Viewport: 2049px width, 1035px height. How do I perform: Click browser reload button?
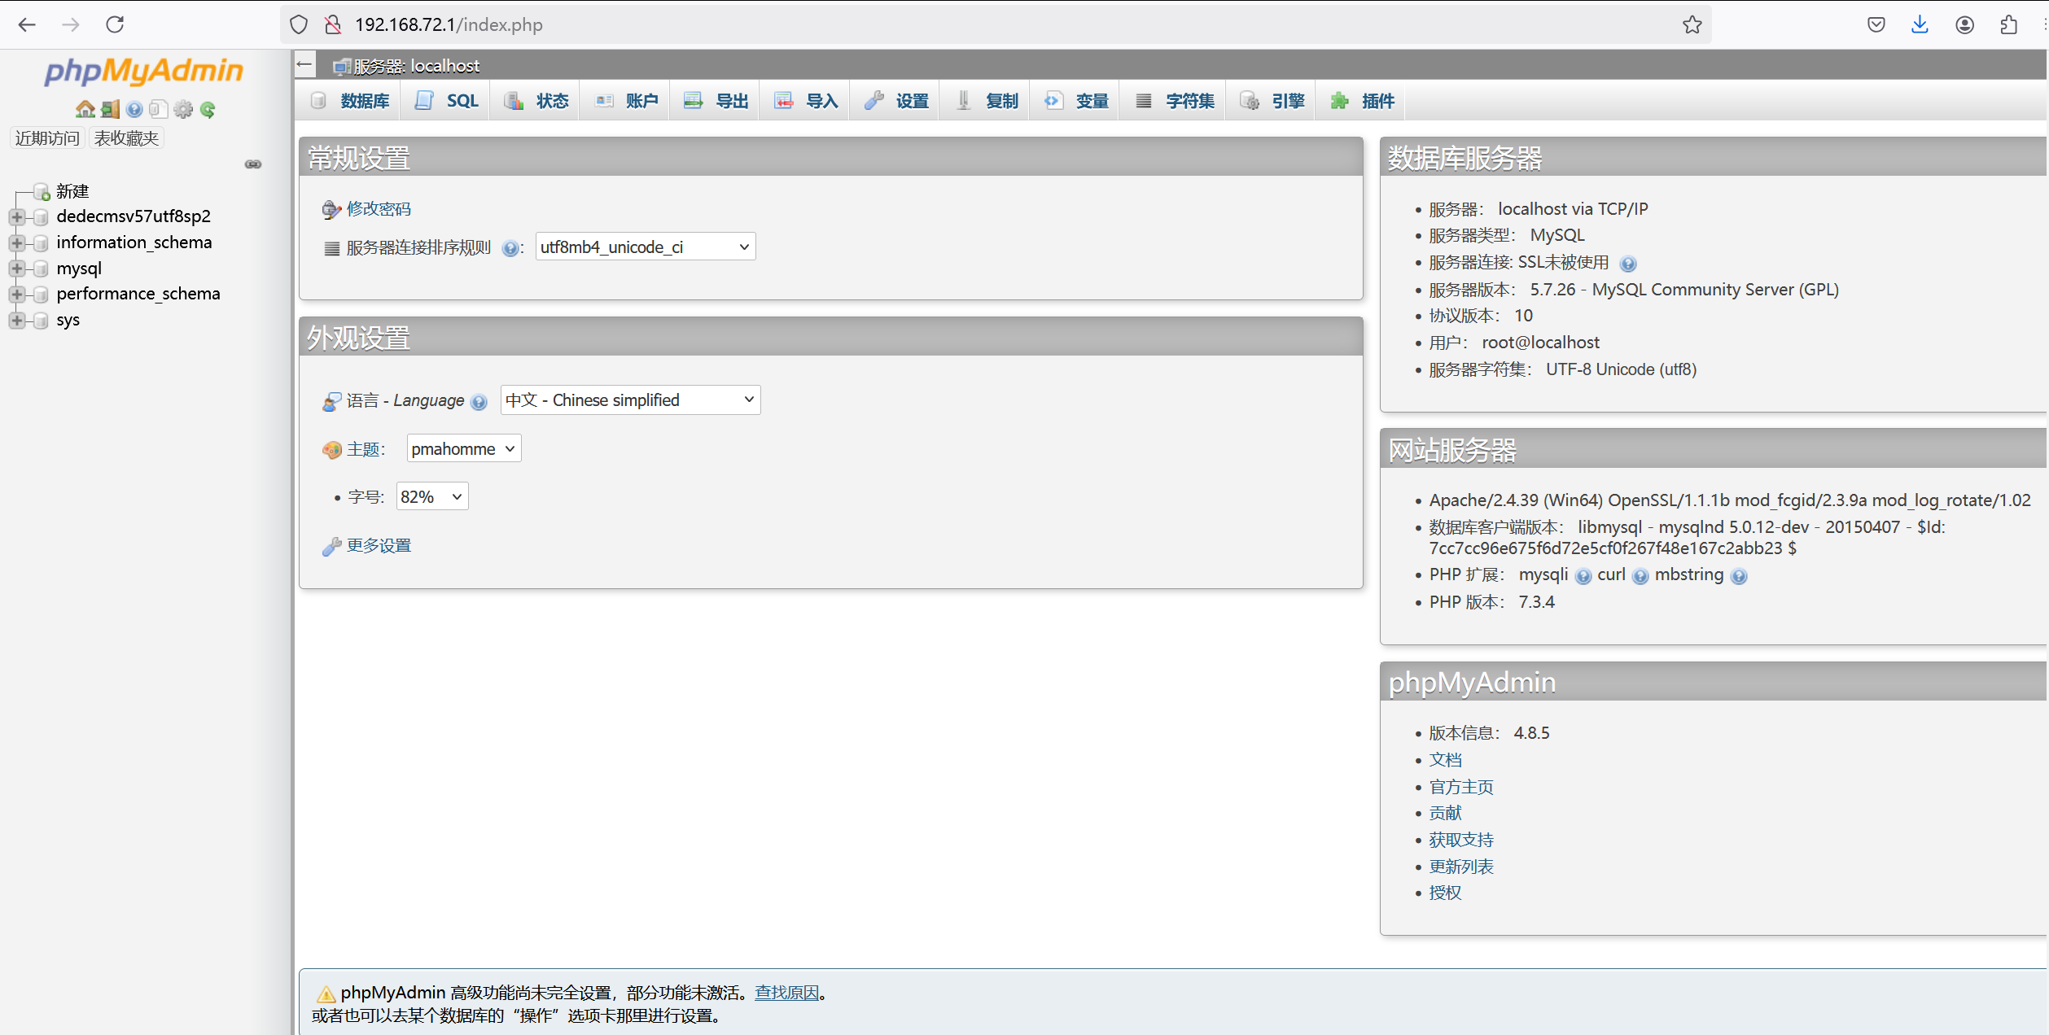[x=115, y=24]
